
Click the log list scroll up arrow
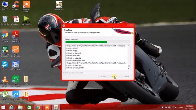click(129, 46)
